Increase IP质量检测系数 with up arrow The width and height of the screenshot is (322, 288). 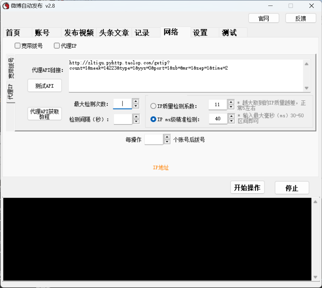pyautogui.click(x=231, y=102)
